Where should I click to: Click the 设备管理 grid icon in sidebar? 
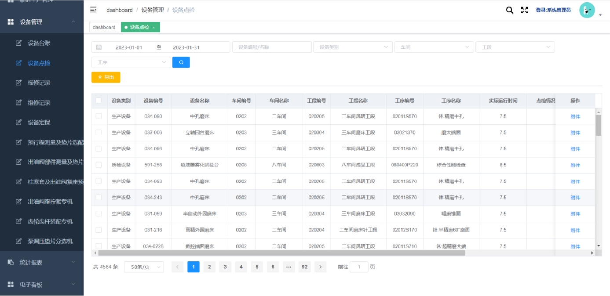pos(11,22)
